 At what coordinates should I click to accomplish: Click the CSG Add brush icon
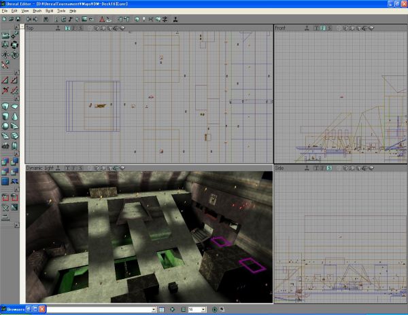tap(5, 162)
